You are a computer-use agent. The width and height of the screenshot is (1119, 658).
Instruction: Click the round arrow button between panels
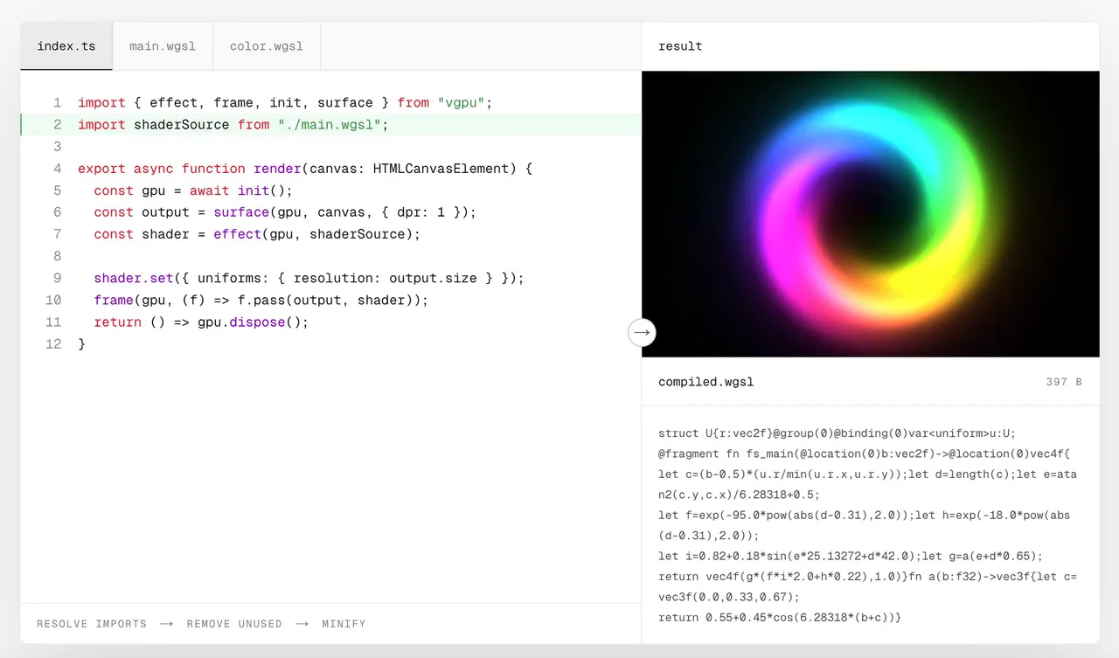[642, 332]
